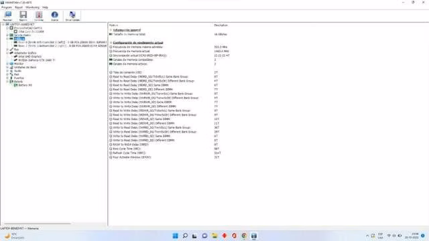The width and height of the screenshot is (429, 241).
Task: Collapse the Adaptador Gráfico tree node
Action: (7, 53)
